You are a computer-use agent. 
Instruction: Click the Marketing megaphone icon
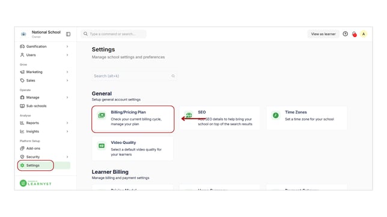click(22, 72)
